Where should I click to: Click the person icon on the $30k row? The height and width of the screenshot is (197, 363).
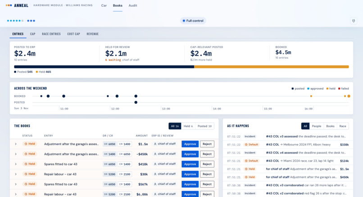point(155,174)
